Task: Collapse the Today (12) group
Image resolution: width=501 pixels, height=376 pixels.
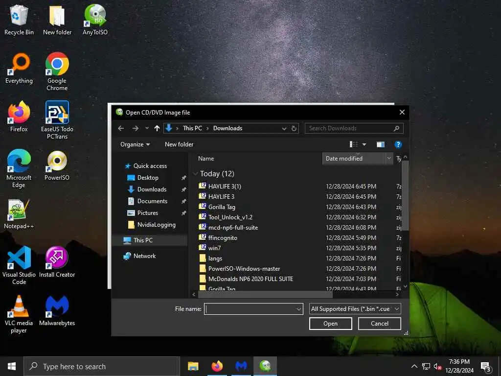Action: click(x=196, y=174)
